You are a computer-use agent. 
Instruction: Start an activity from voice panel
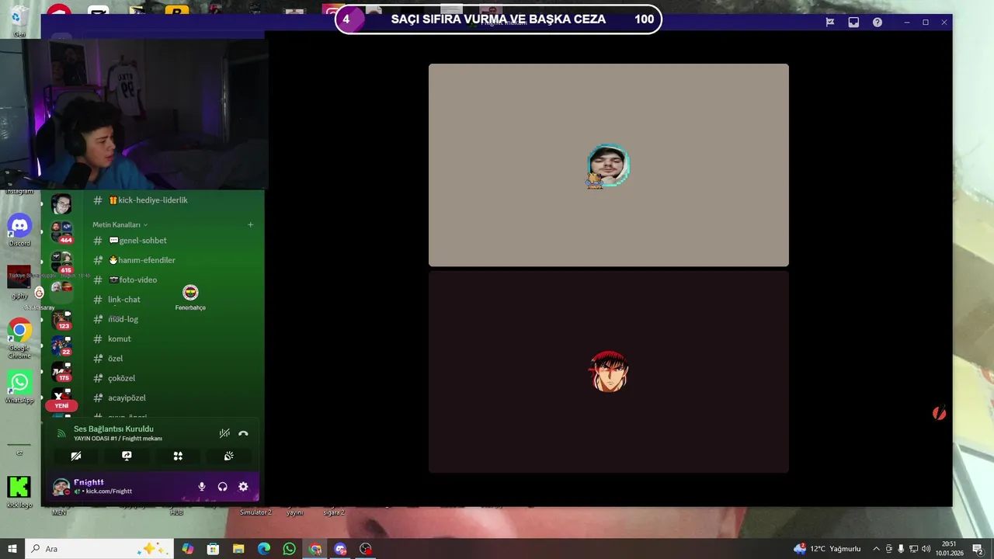pos(178,456)
